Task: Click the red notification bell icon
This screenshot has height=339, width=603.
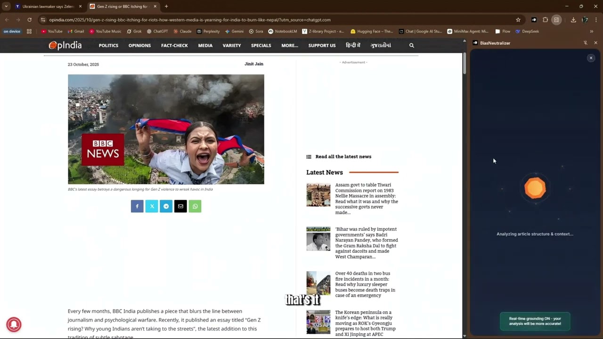Action: [14, 324]
